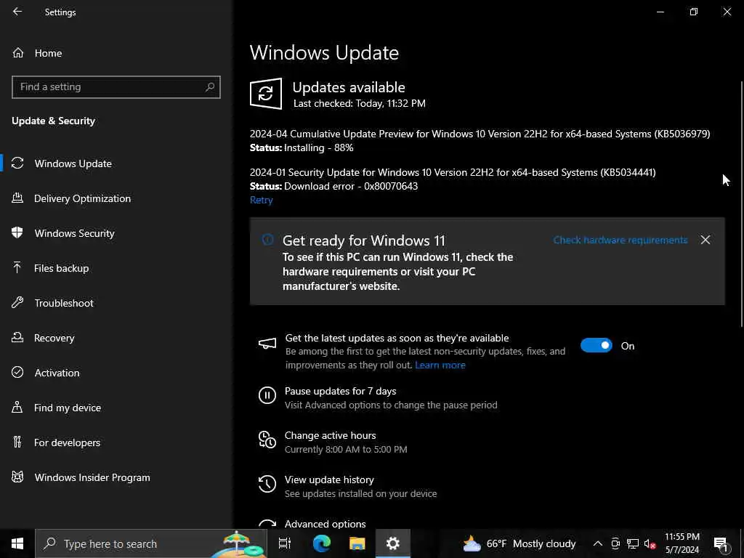Click the Delivery Optimization icon
This screenshot has width=744, height=558.
click(17, 198)
